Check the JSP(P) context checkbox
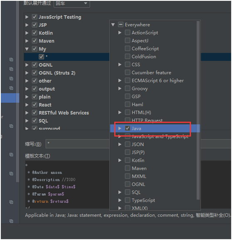 tap(128, 152)
